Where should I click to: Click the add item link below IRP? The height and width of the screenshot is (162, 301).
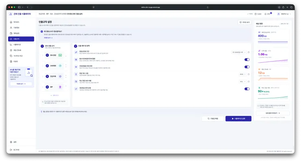pyautogui.click(x=55, y=95)
